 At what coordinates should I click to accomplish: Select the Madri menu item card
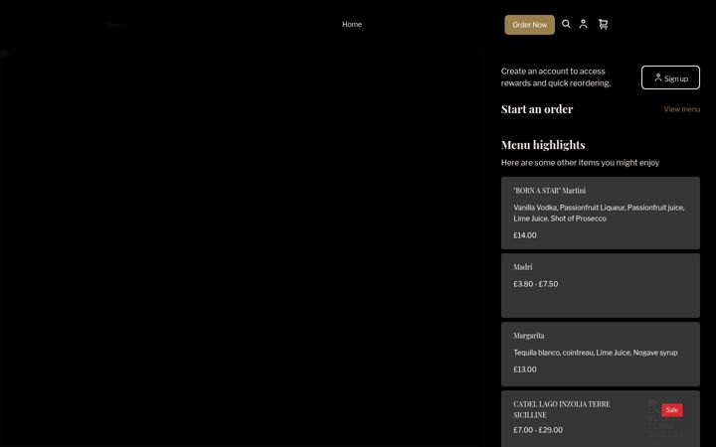tap(601, 285)
